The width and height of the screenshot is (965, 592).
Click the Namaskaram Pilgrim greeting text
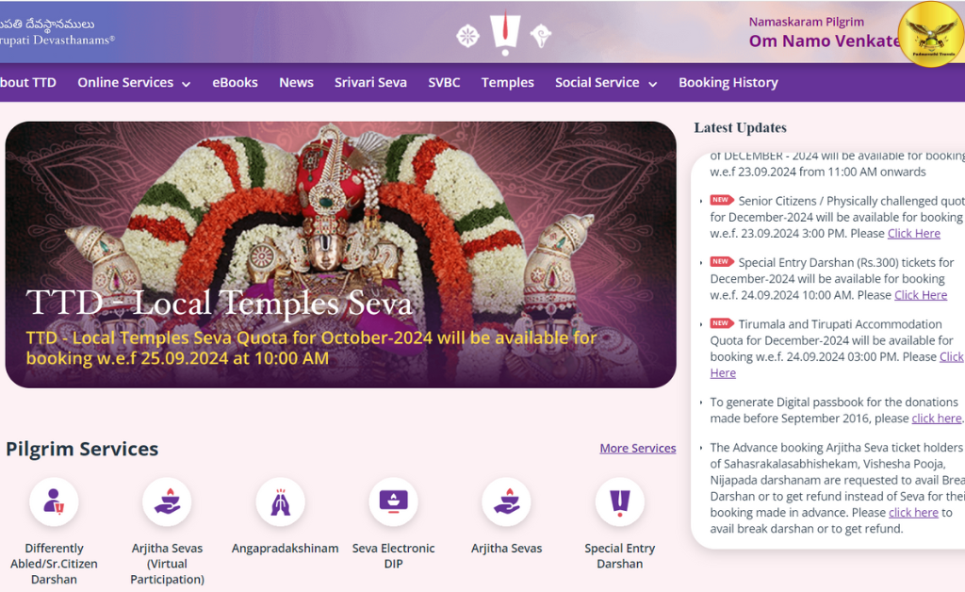[807, 22]
